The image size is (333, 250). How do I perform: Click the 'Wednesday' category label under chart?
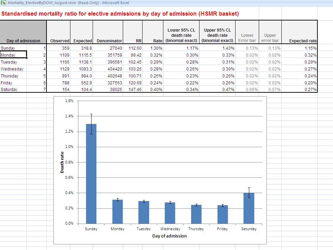coord(170,229)
